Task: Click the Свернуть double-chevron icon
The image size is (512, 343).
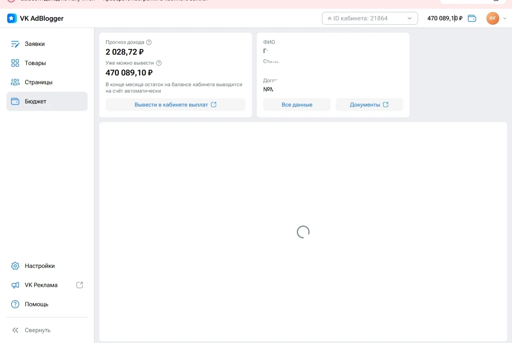Action: (x=15, y=330)
